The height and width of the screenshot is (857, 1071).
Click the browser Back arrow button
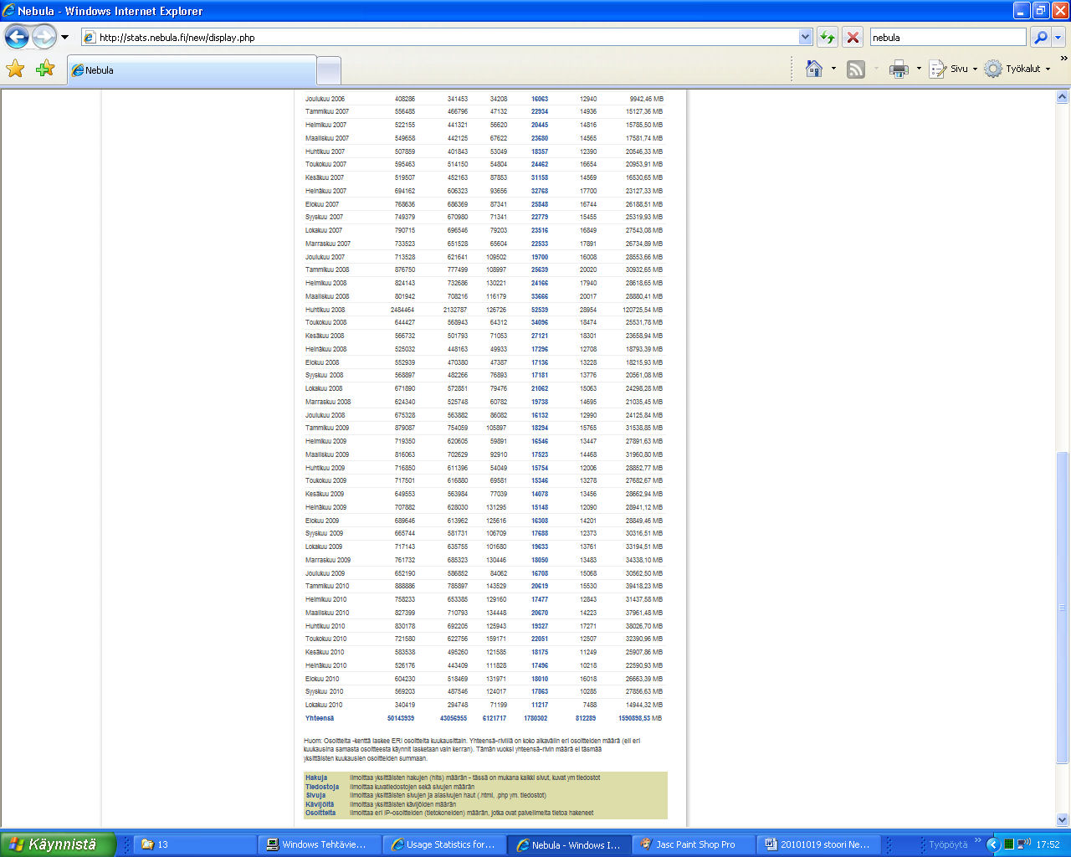coord(17,37)
